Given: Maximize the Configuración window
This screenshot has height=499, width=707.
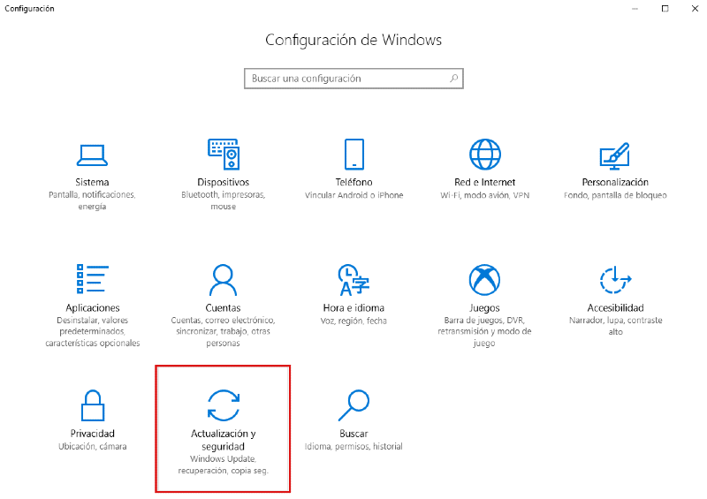Looking at the screenshot, I should coord(665,9).
